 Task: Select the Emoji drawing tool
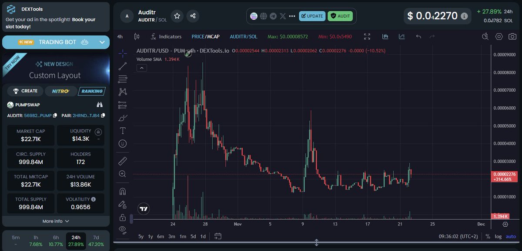(122, 143)
